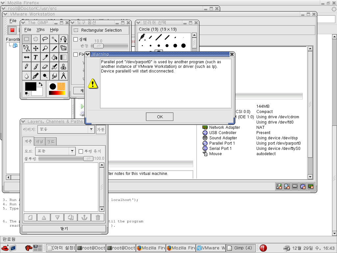Toggle the 상태 checkbox in tool options
337x253 pixels.
click(x=75, y=40)
